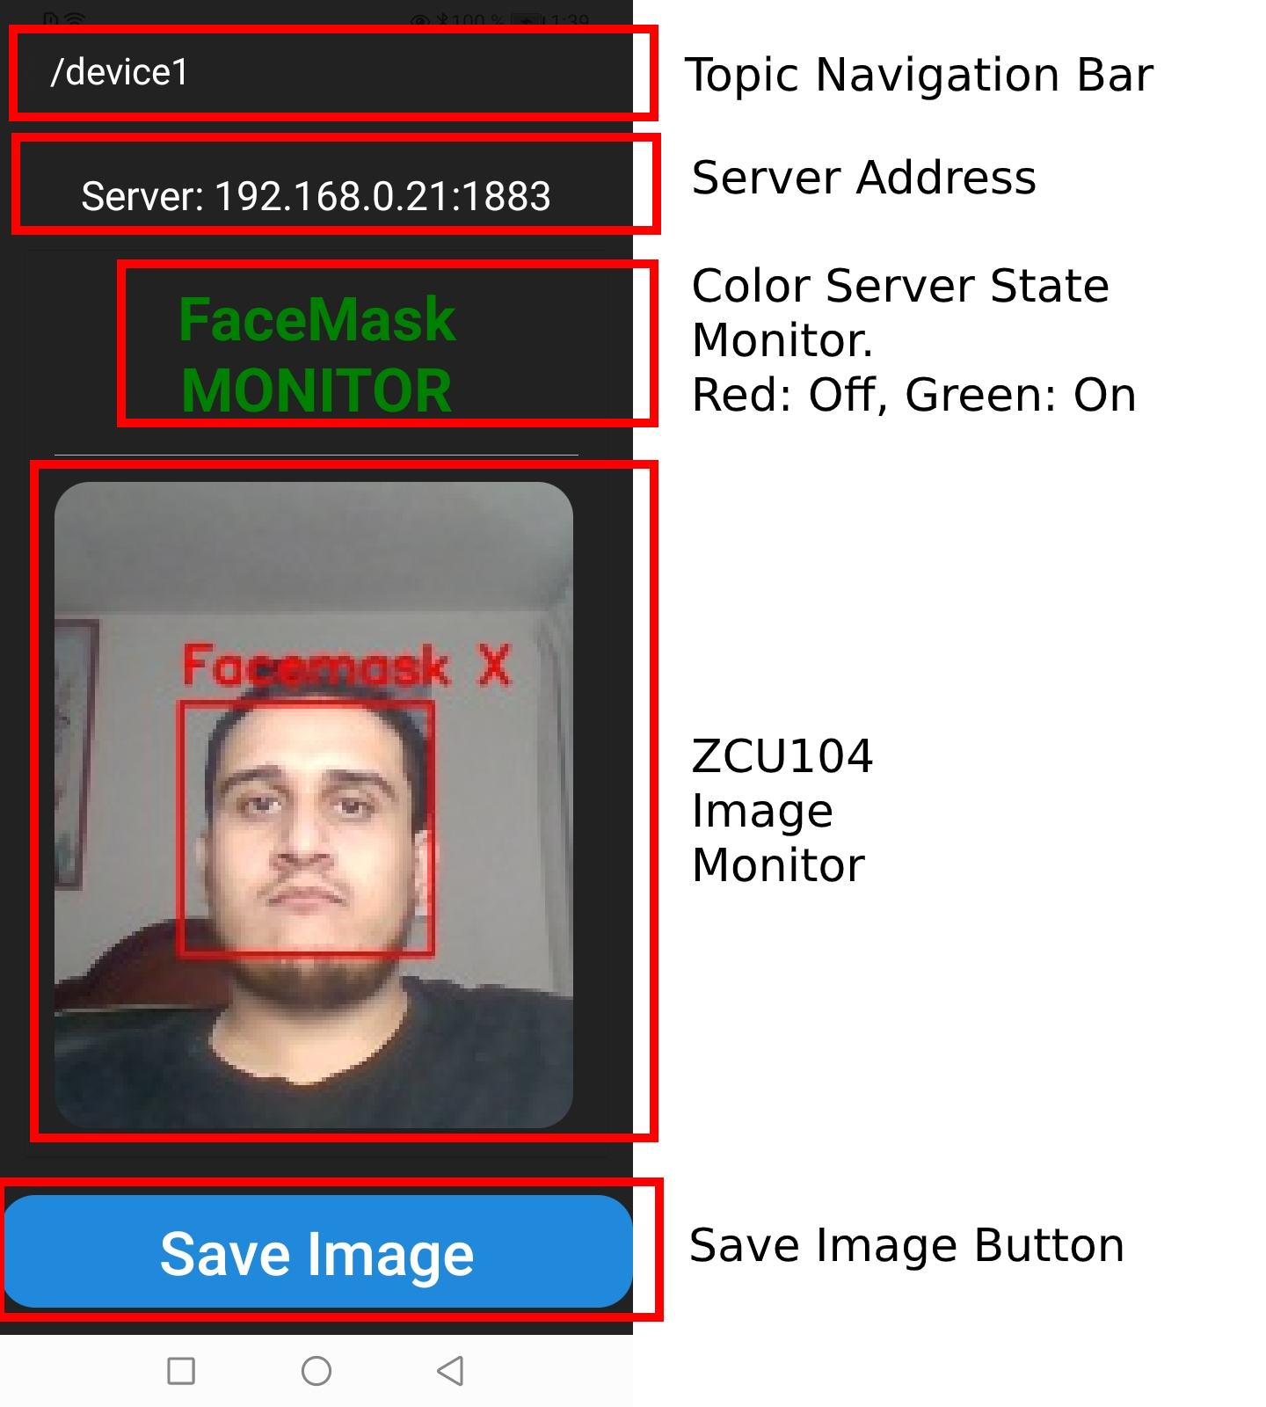The image size is (1266, 1407).
Task: Click the green FaceMask MONITOR state title
Action: click(316, 354)
